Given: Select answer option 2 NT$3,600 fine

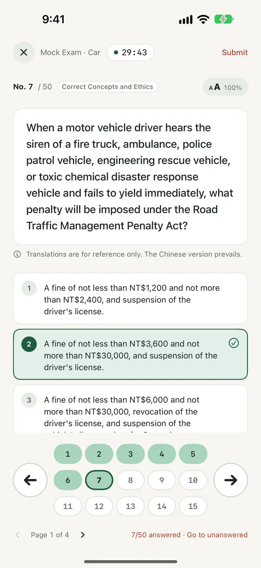Looking at the screenshot, I should click(x=130, y=354).
